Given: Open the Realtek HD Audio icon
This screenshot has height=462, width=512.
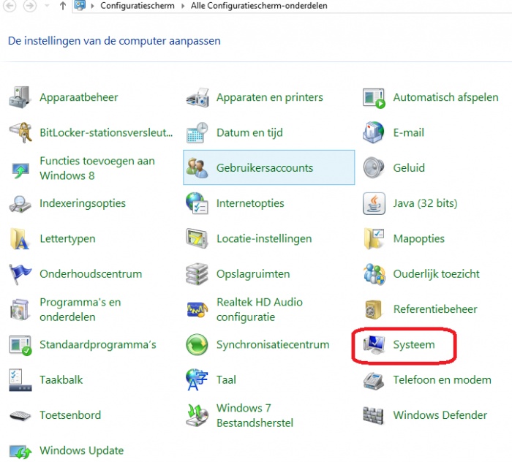Looking at the screenshot, I should 197,309.
